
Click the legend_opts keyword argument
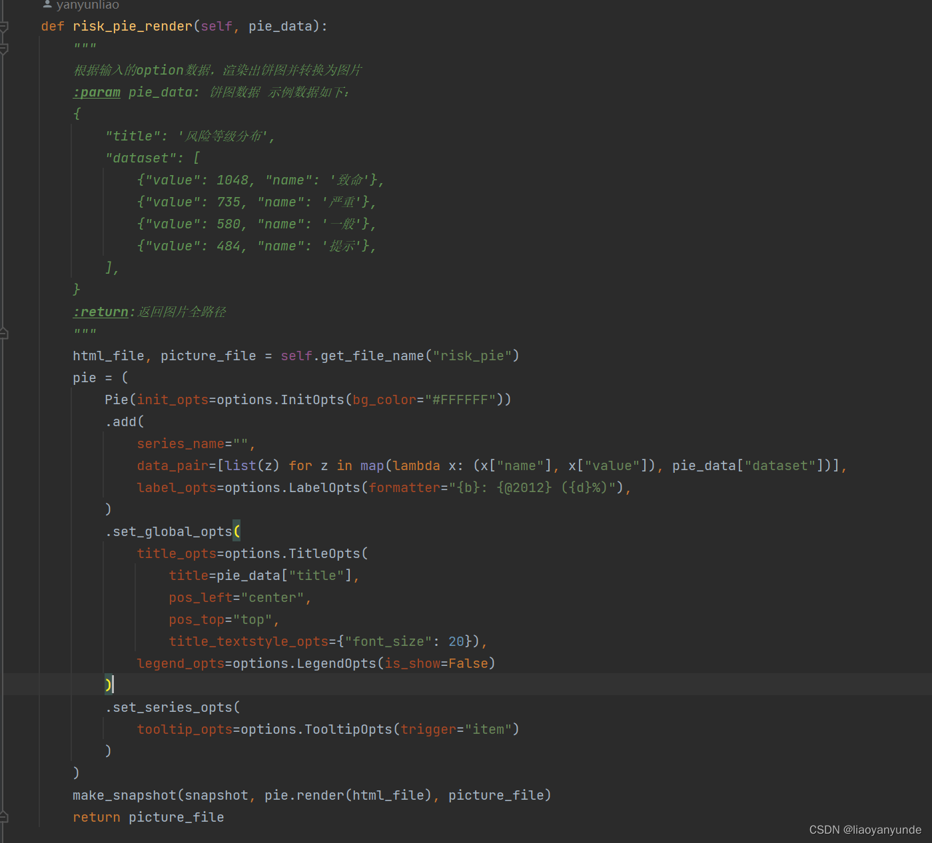(x=181, y=664)
